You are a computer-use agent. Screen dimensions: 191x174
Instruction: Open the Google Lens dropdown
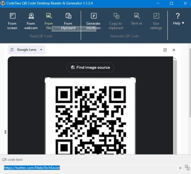(27, 50)
